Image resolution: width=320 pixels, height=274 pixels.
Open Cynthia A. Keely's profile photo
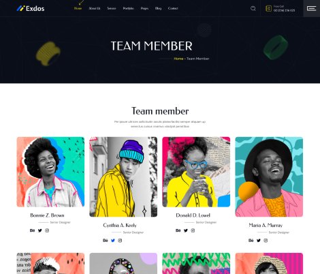pyautogui.click(x=123, y=177)
